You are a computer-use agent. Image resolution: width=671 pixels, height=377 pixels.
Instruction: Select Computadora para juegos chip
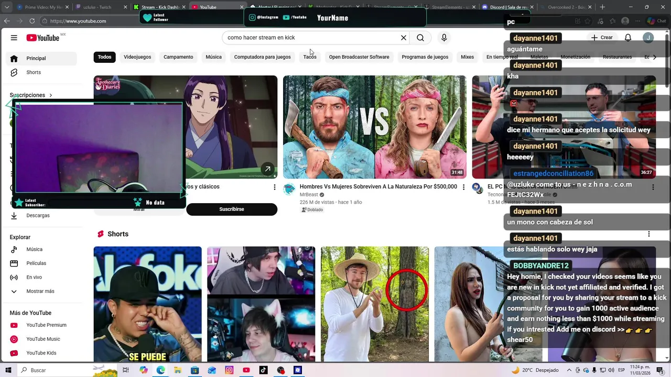(262, 57)
